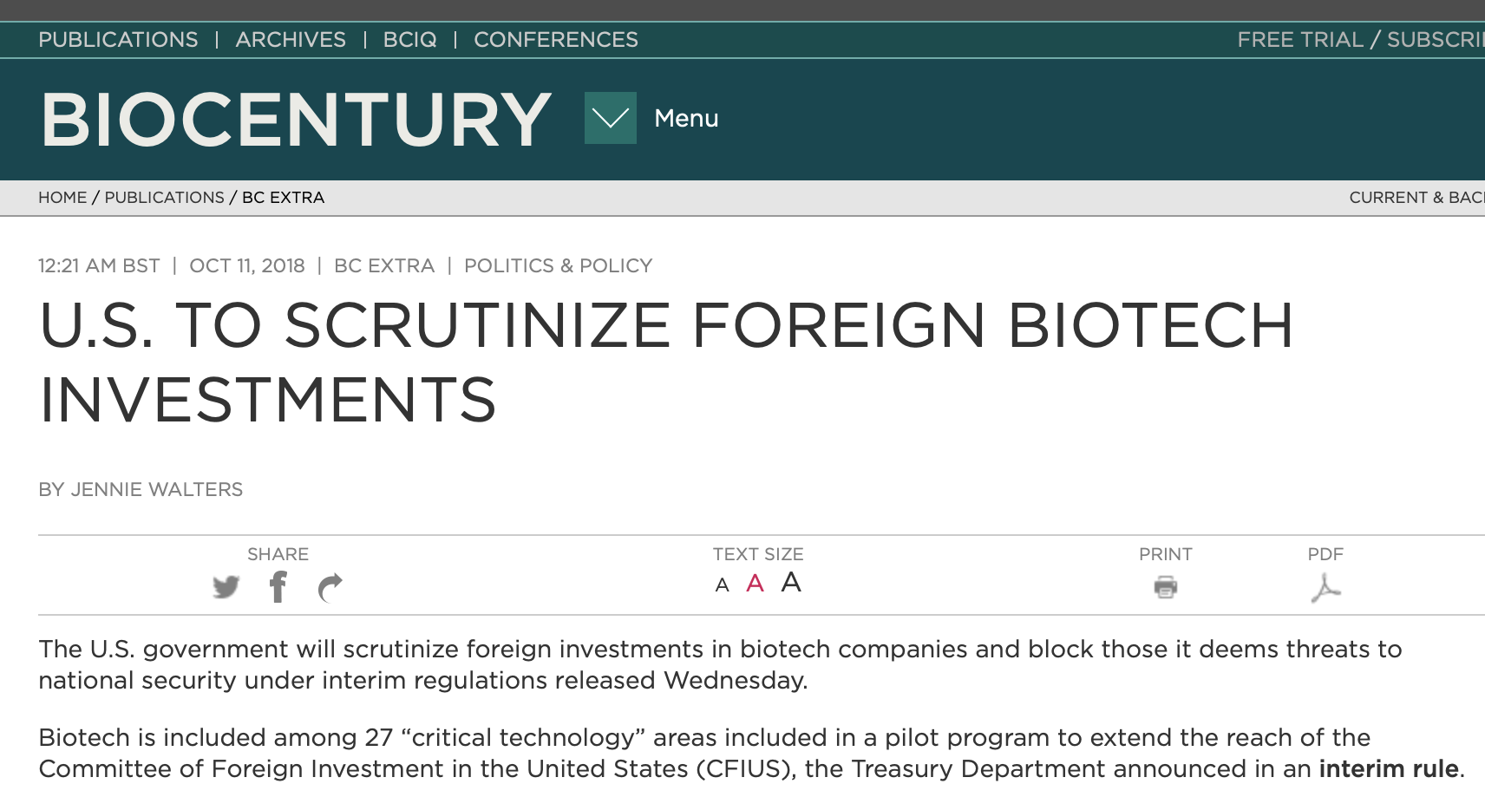Open Politics & Policy category link
Screen dimensions: 1485x810
click(x=558, y=266)
